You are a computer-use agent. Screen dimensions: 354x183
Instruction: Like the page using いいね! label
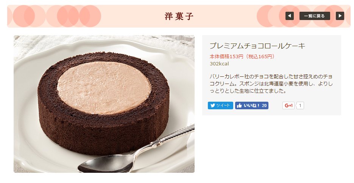pos(252,105)
